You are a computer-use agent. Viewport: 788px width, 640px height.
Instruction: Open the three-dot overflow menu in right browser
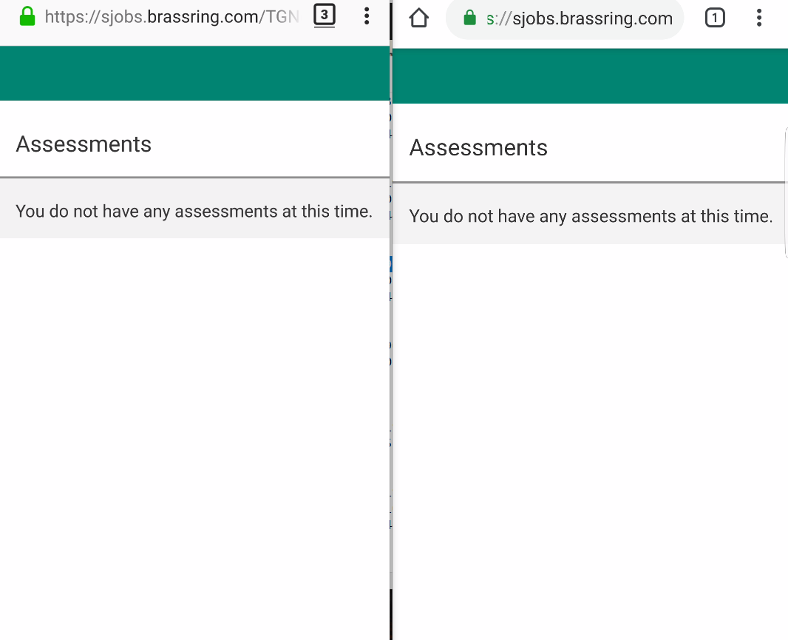click(x=759, y=18)
